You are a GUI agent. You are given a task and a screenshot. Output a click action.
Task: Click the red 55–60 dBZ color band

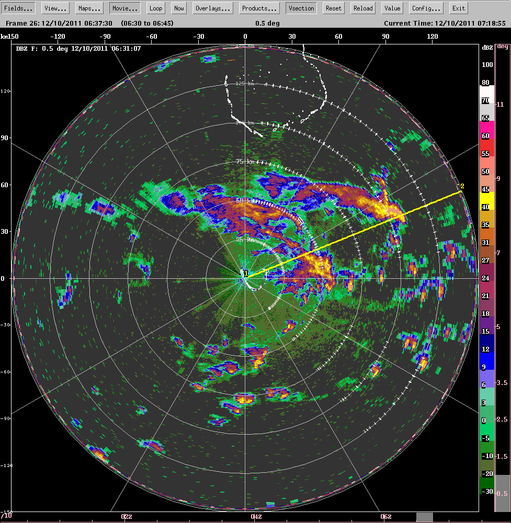click(x=487, y=148)
